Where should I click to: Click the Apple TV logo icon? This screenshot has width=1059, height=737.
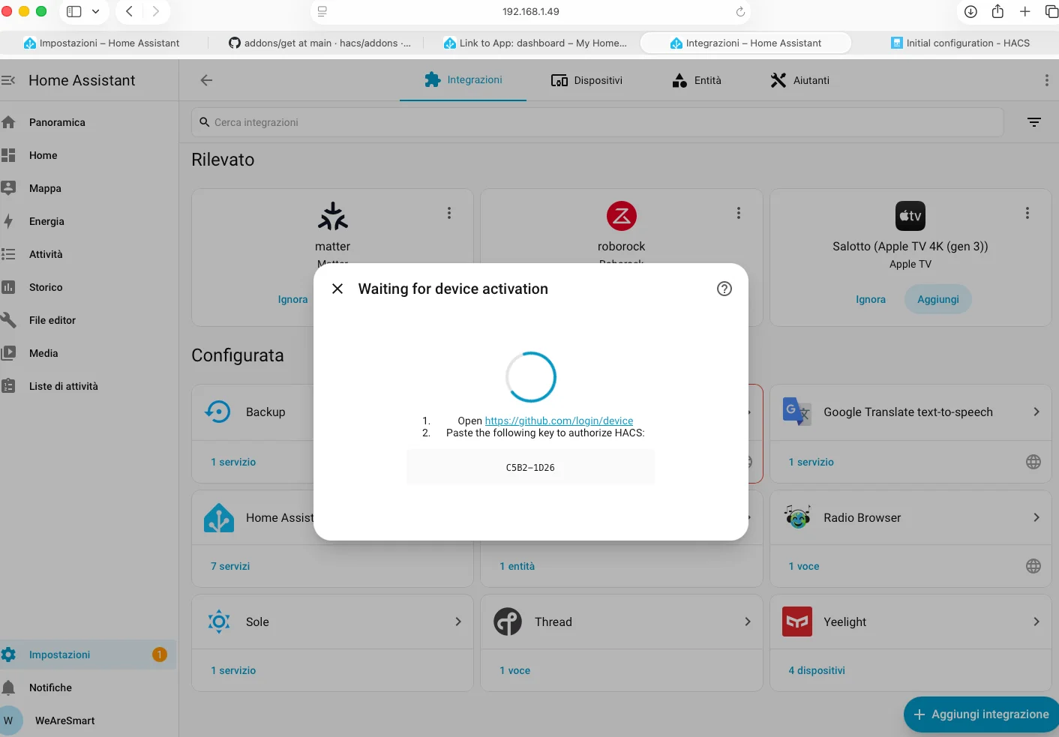tap(910, 216)
